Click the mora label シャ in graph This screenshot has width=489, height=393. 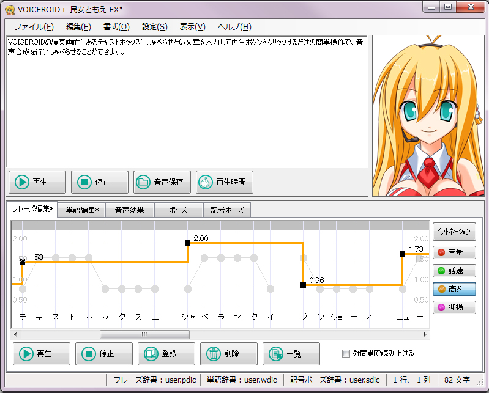(188, 317)
